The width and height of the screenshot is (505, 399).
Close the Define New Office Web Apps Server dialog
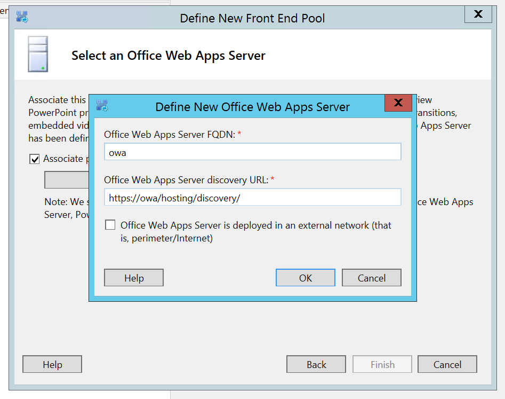[398, 103]
